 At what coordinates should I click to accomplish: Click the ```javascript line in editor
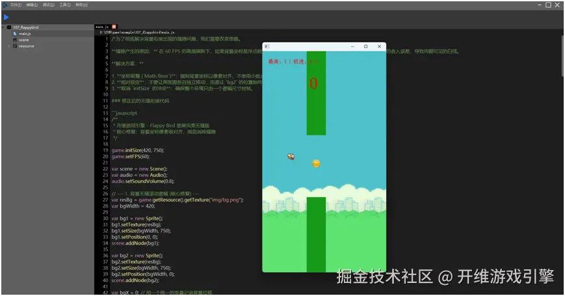pos(124,113)
